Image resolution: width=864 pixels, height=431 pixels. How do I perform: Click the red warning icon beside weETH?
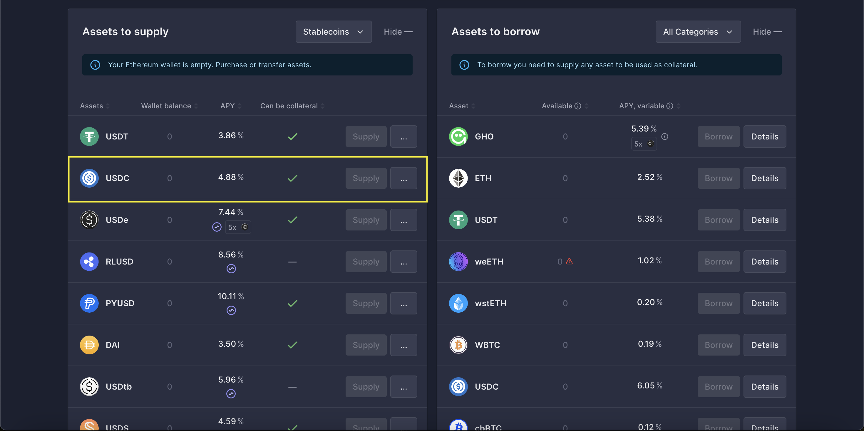pyautogui.click(x=569, y=261)
